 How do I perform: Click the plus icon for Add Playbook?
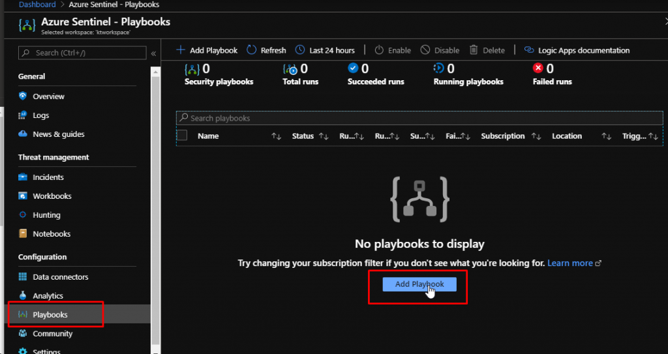(x=181, y=50)
